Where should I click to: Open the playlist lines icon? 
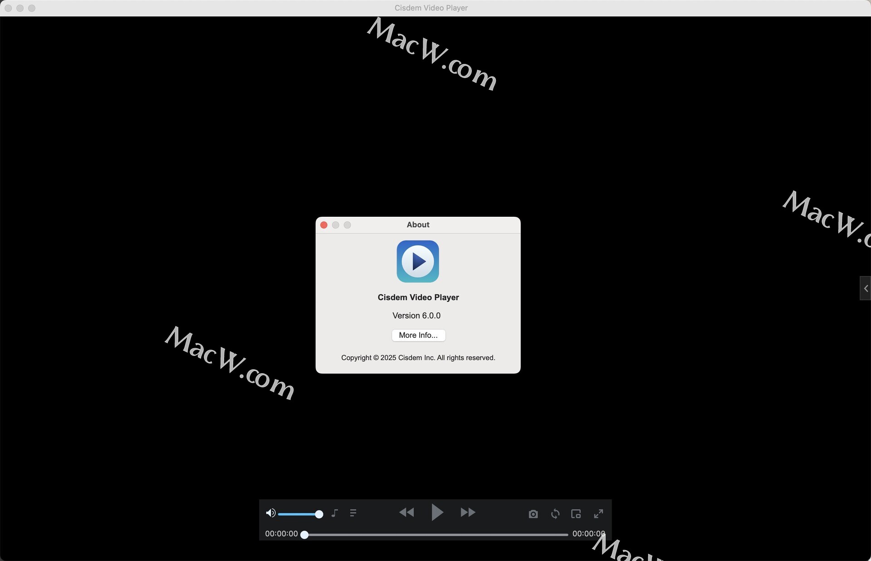pos(353,513)
